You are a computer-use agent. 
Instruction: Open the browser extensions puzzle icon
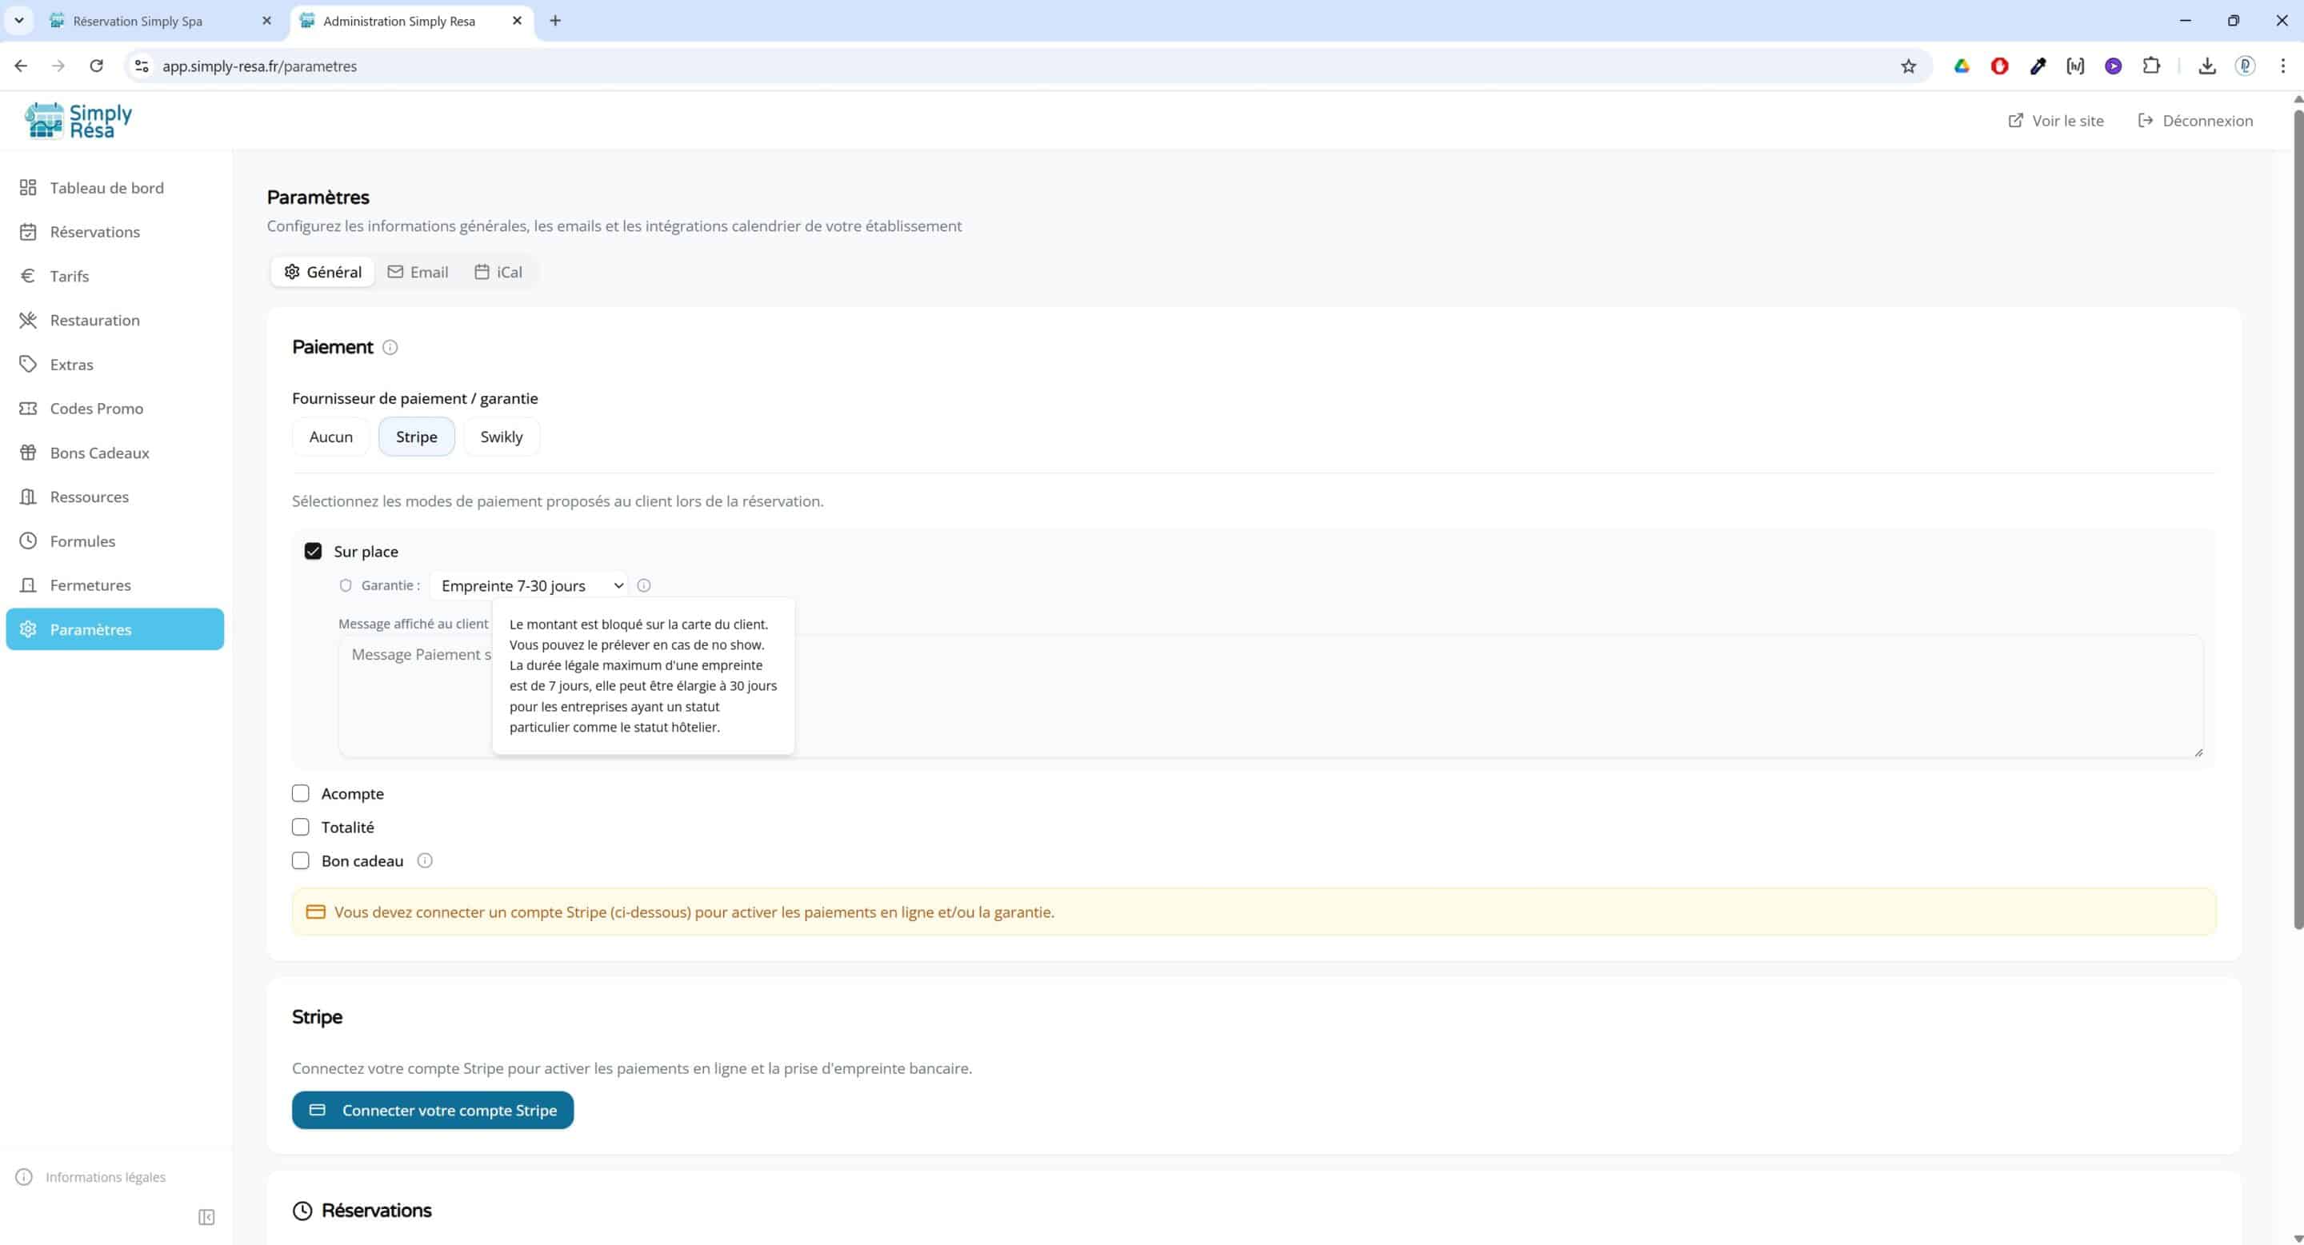coord(2151,66)
